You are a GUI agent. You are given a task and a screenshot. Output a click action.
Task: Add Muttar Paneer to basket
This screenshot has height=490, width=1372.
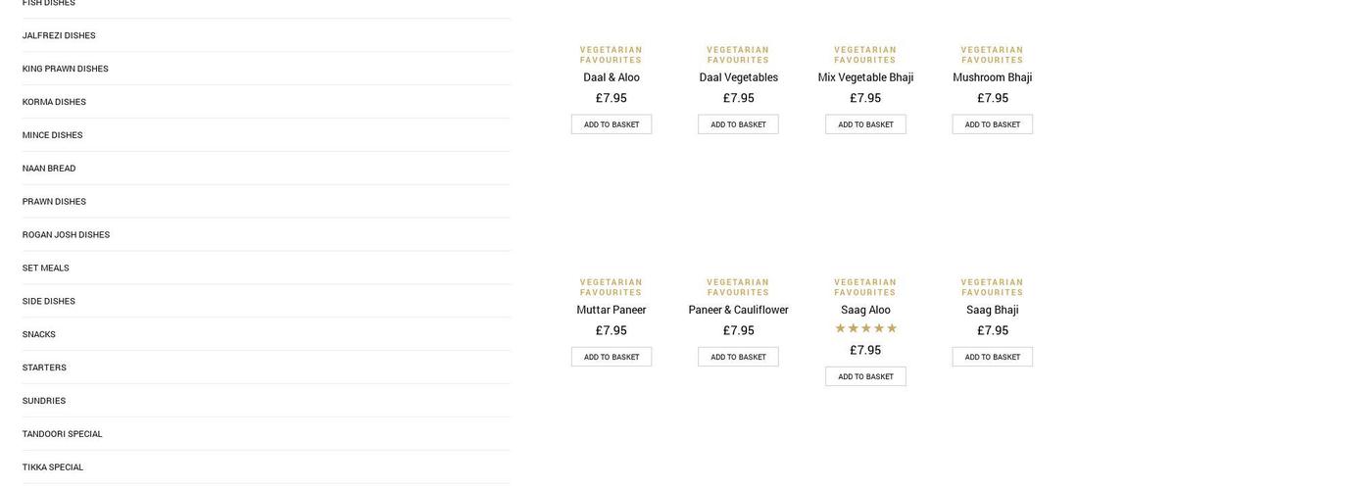pos(612,357)
